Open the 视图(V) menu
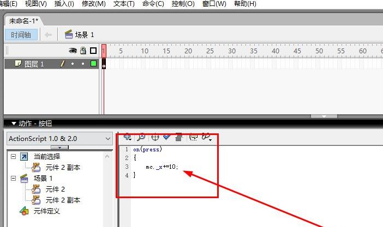383x227 pixels. coord(35,4)
